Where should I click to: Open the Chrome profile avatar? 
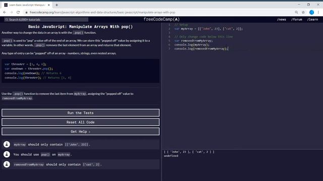tap(311, 12)
